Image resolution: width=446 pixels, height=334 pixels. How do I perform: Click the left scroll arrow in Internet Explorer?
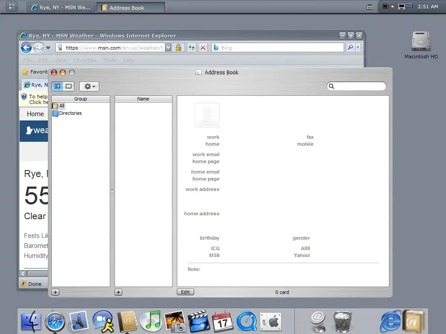point(23,274)
